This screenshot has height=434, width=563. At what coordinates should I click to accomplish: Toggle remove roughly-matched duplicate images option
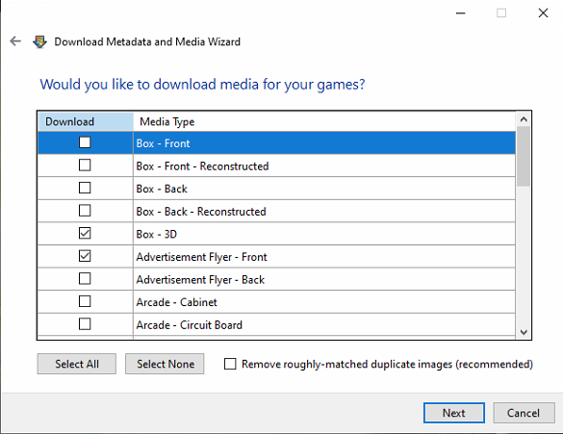click(x=230, y=364)
